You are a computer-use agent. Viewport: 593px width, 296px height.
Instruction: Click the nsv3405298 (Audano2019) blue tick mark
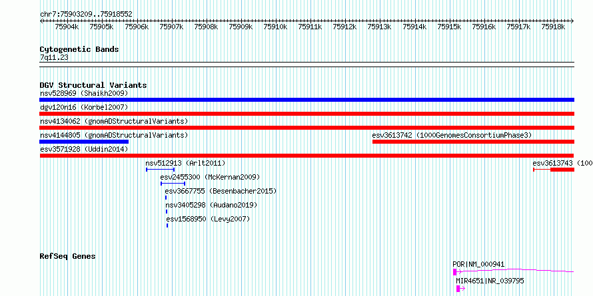[x=167, y=212]
